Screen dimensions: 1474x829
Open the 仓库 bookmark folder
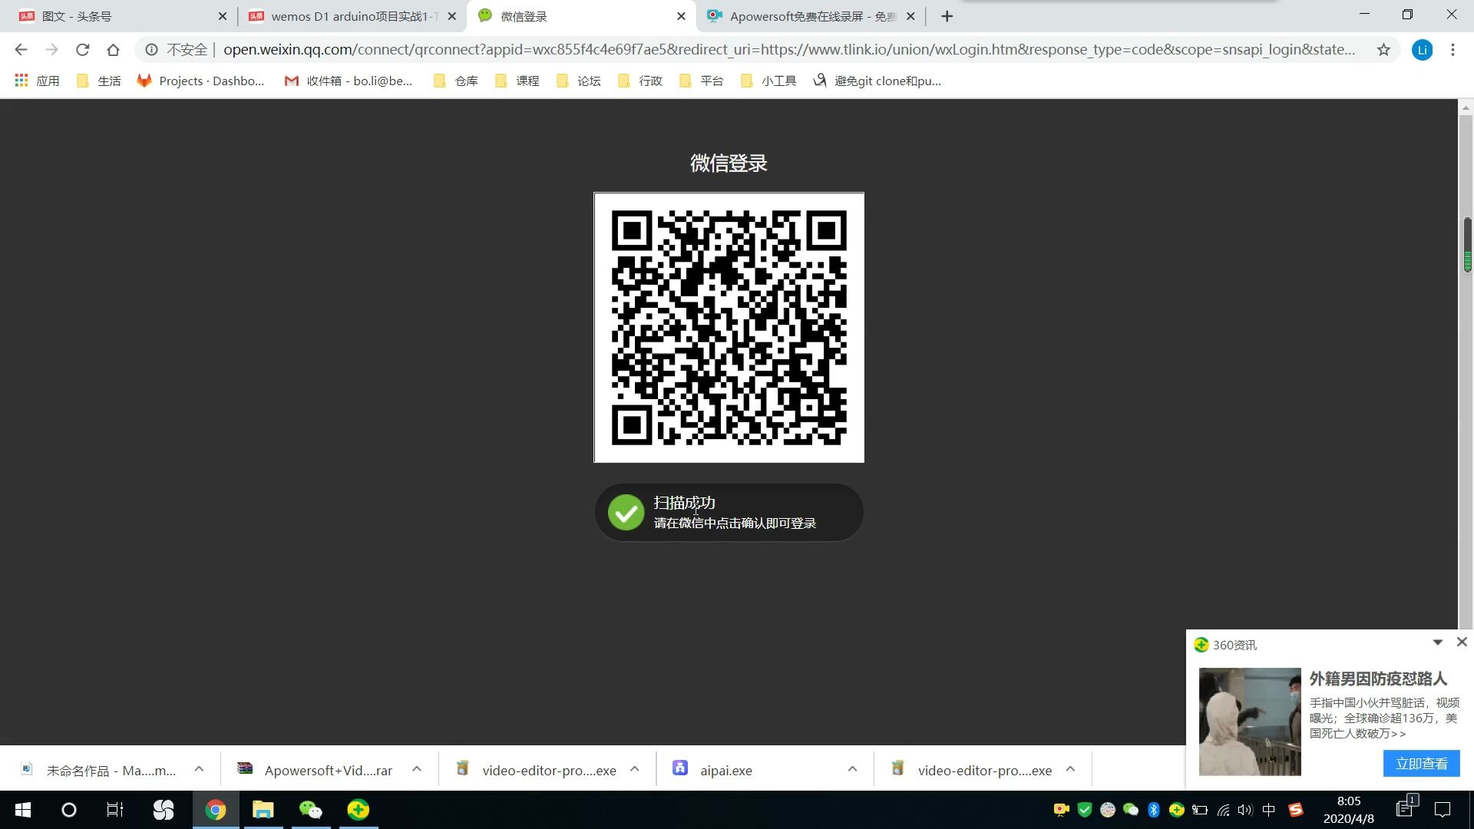[x=456, y=81]
